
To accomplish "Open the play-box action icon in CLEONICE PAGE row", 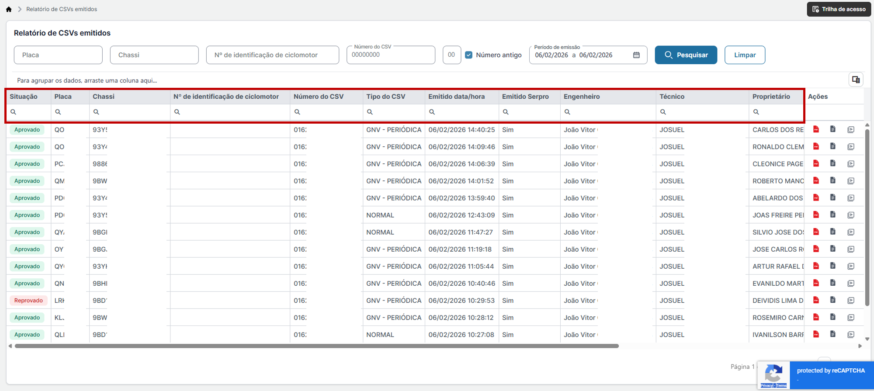I will coord(851,164).
